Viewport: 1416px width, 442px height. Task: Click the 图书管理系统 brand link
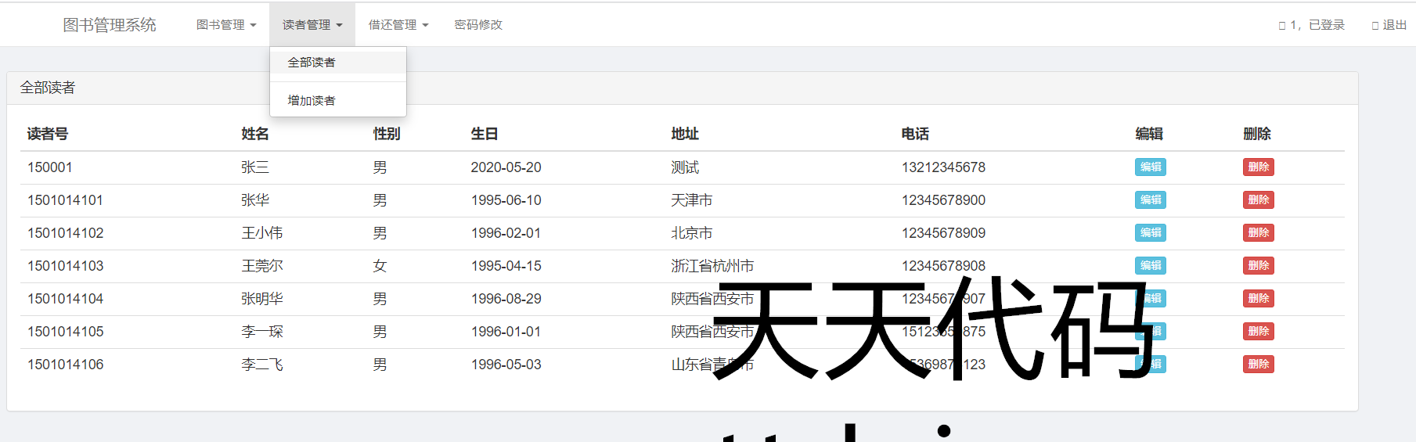click(110, 25)
